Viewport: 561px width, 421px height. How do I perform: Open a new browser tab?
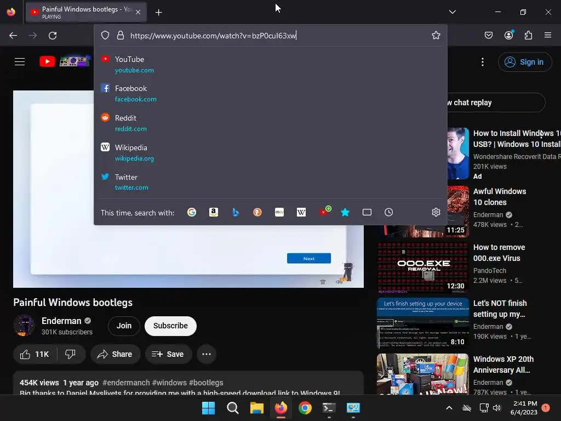[x=158, y=13]
